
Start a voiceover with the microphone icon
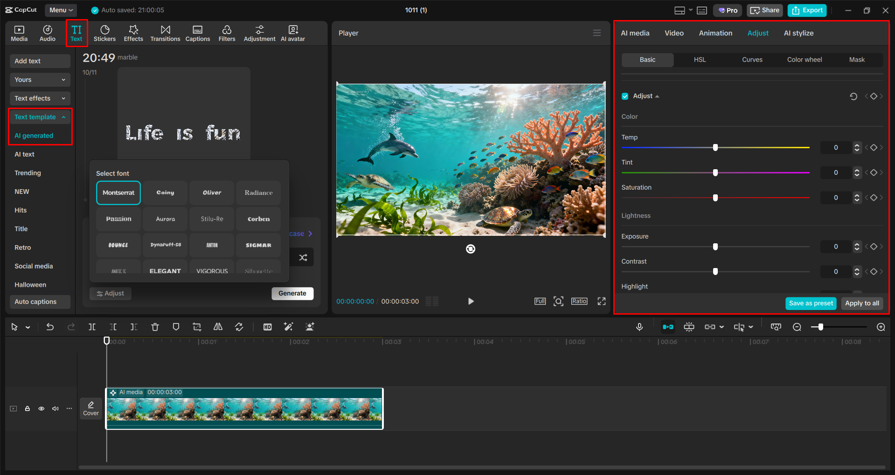[639, 327]
